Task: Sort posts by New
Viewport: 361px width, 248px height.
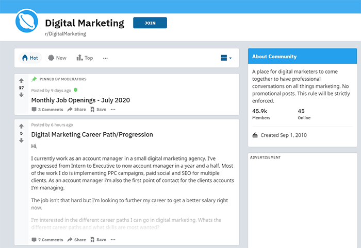Action: click(57, 58)
